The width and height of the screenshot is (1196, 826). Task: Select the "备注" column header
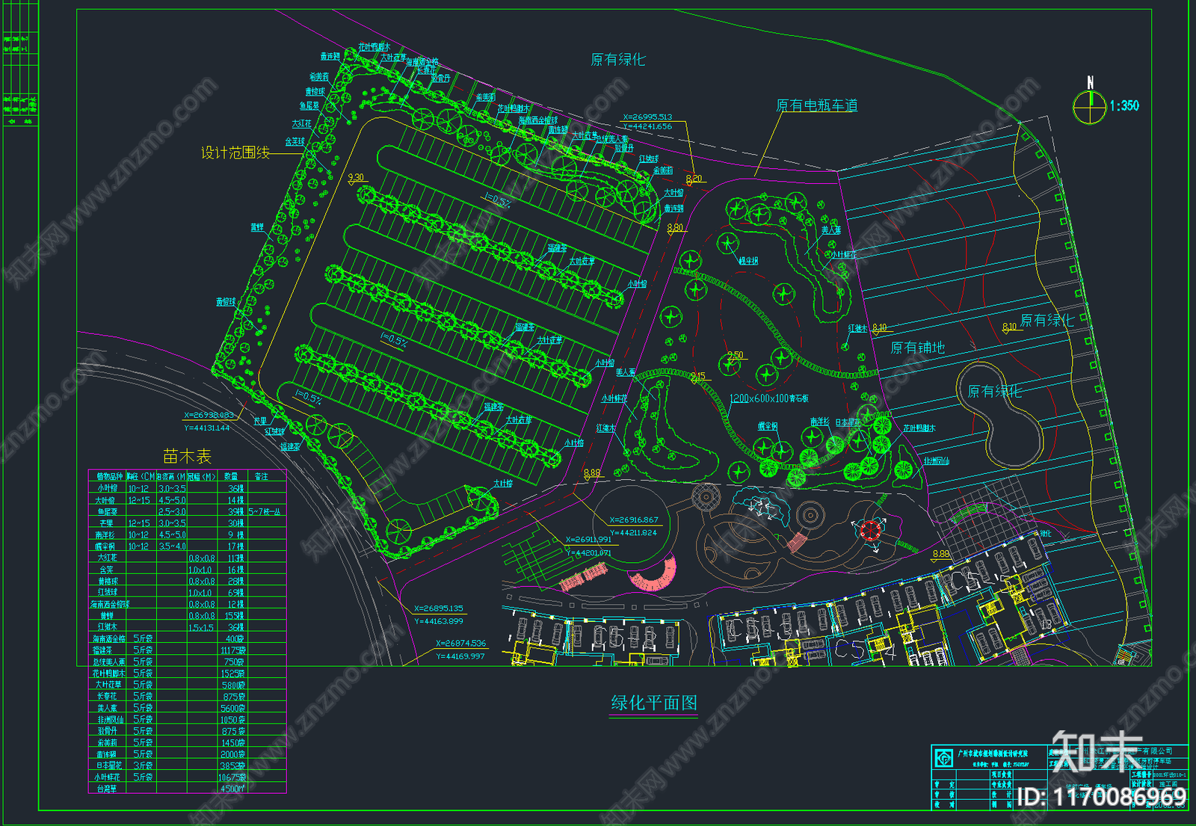click(262, 476)
